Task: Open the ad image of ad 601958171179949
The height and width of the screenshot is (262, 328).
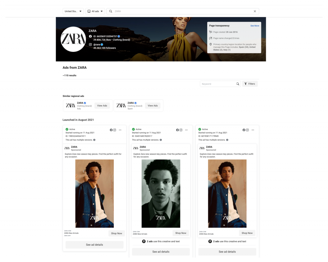Action: [x=227, y=194]
